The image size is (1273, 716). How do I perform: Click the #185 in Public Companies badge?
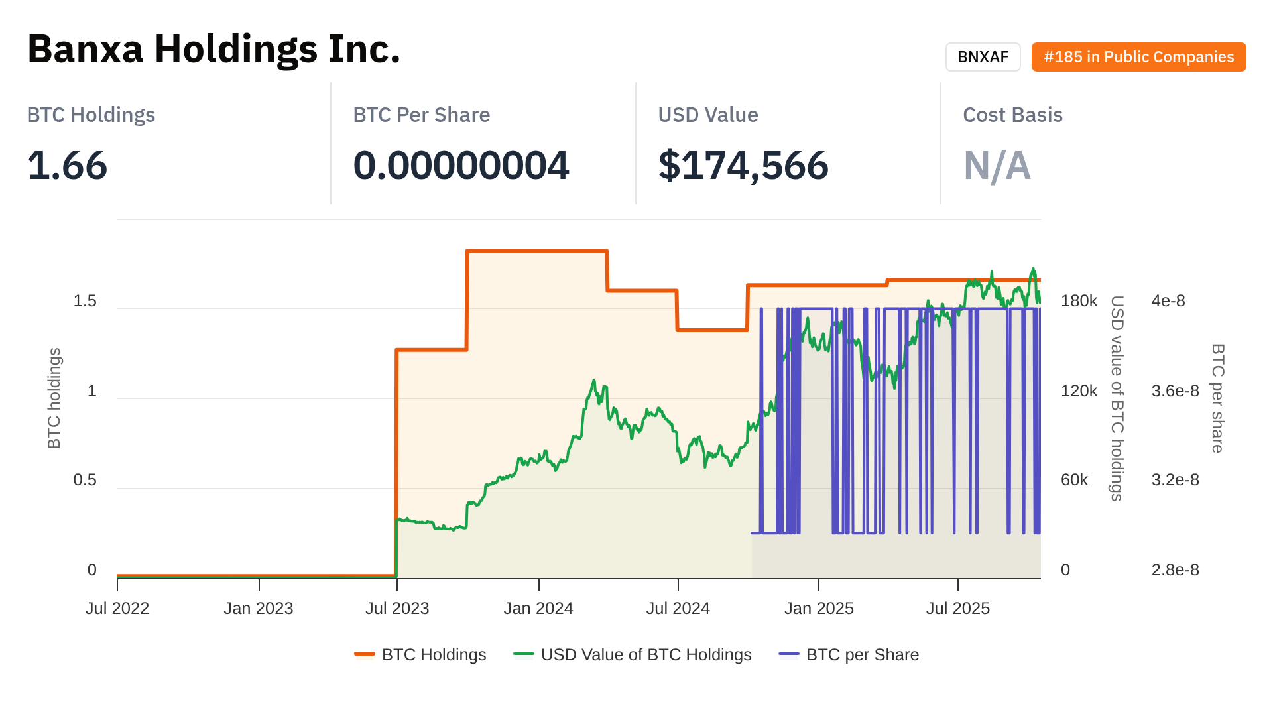tap(1138, 57)
